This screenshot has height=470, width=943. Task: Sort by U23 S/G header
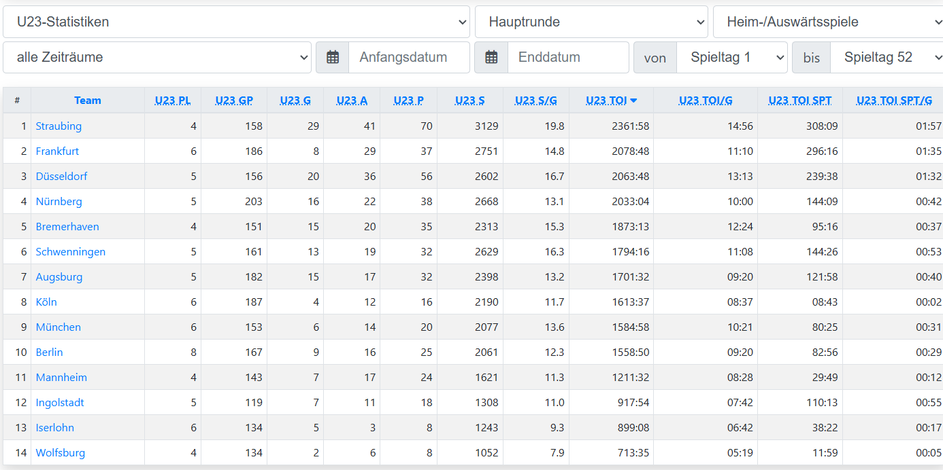[535, 101]
